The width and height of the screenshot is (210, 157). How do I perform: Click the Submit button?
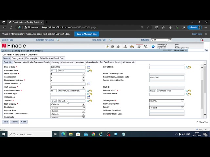(14, 122)
